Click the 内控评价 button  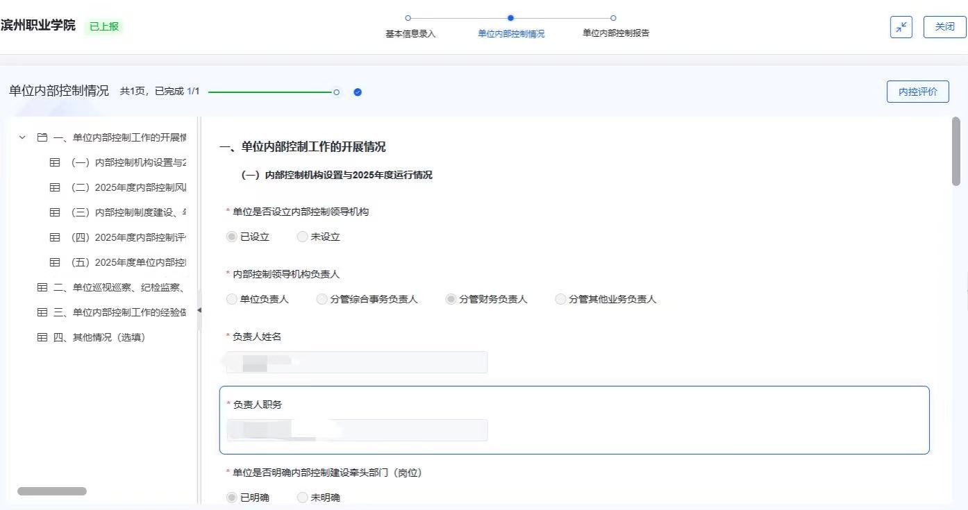(x=917, y=92)
